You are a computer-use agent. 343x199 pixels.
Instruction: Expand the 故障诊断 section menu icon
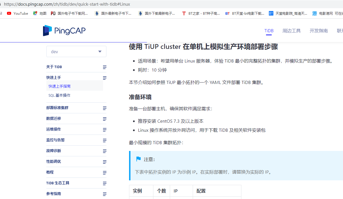[105, 151]
